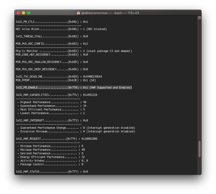Click the yellow minimize window button

pos(24,13)
